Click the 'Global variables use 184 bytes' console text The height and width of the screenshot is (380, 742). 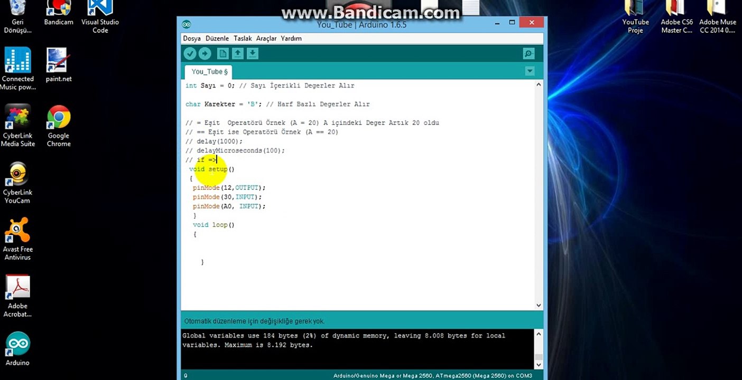[344, 340]
